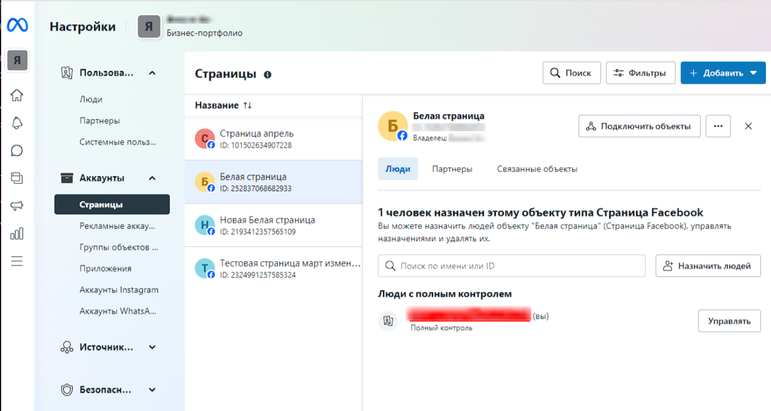Screen dimensions: 771x411
Task: Expand the Безопасность section
Action: click(x=152, y=390)
